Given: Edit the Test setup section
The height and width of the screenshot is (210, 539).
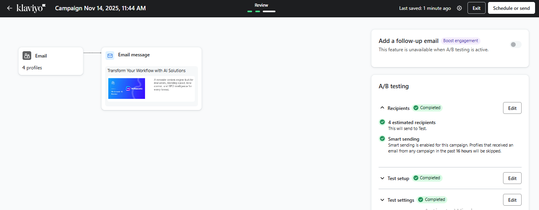Looking at the screenshot, I should click(x=512, y=178).
